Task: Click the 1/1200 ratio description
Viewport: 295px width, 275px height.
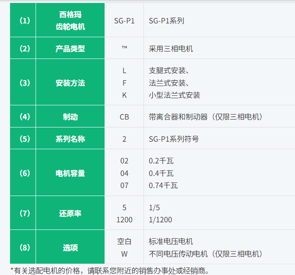Action: [160, 220]
